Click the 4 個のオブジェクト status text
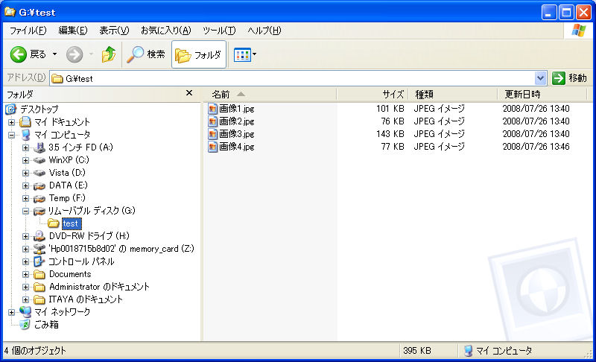596x362 pixels. (35, 351)
